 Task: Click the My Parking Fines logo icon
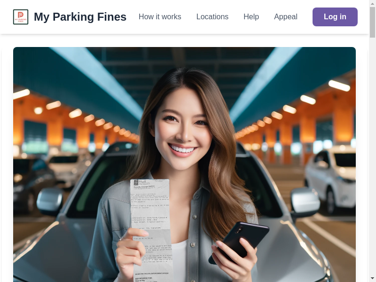(21, 17)
